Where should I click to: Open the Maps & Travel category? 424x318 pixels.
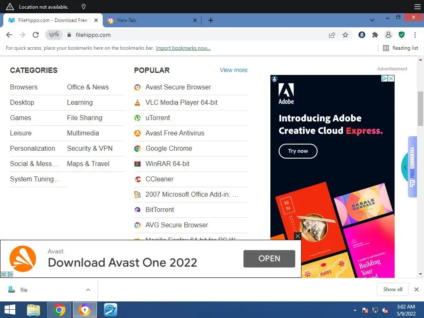88,164
